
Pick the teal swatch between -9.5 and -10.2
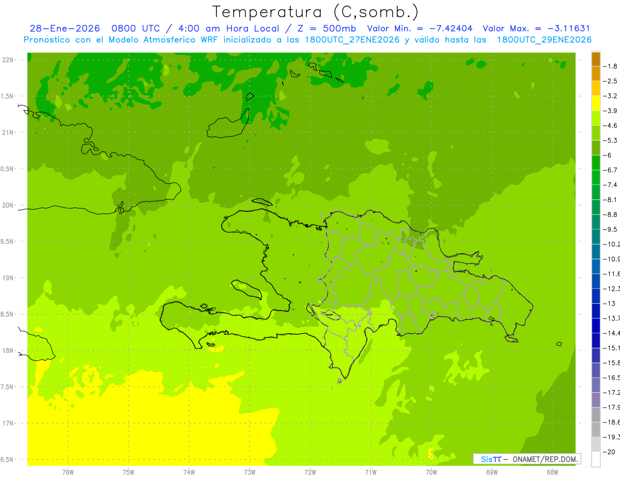(596, 237)
